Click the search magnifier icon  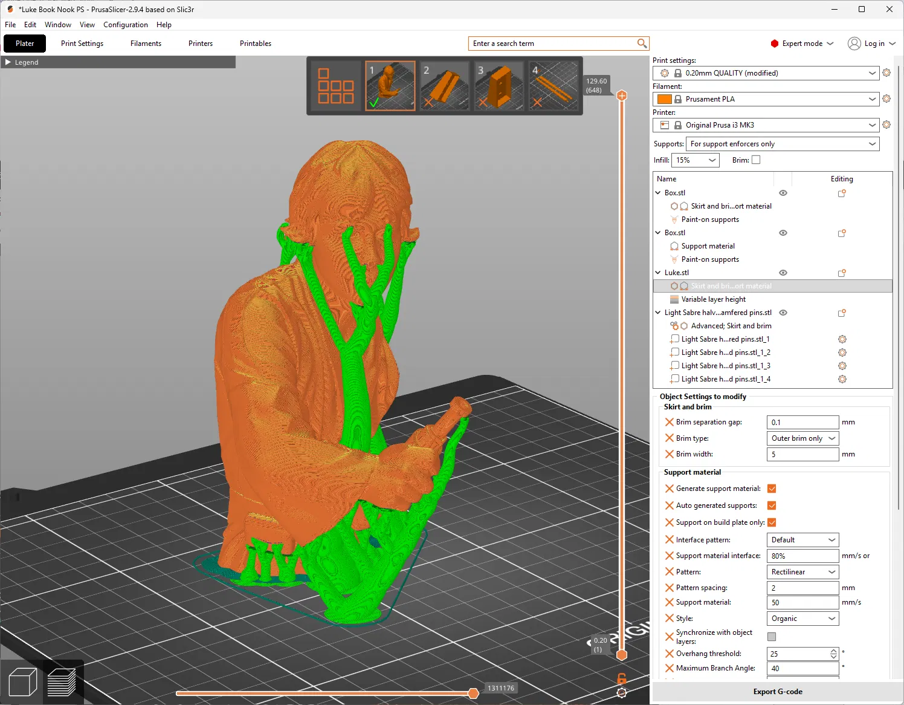coord(642,44)
